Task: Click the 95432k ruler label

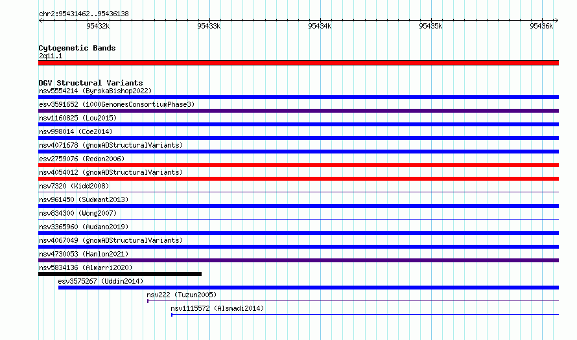Action: point(98,26)
